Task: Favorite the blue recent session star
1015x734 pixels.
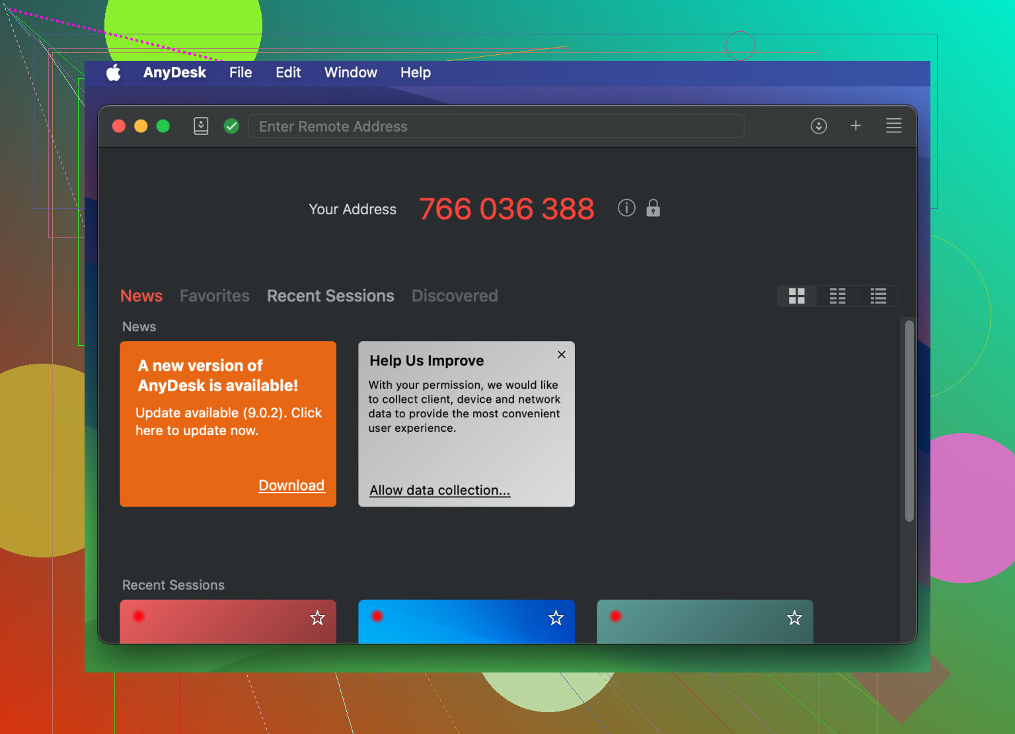Action: coord(556,618)
